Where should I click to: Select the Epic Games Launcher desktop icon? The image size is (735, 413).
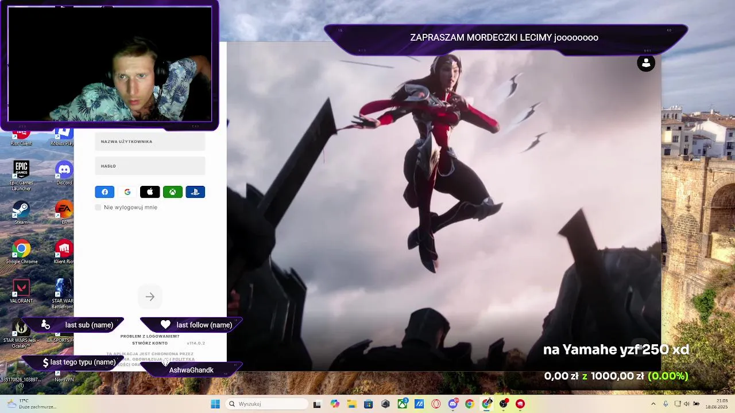coord(21,176)
